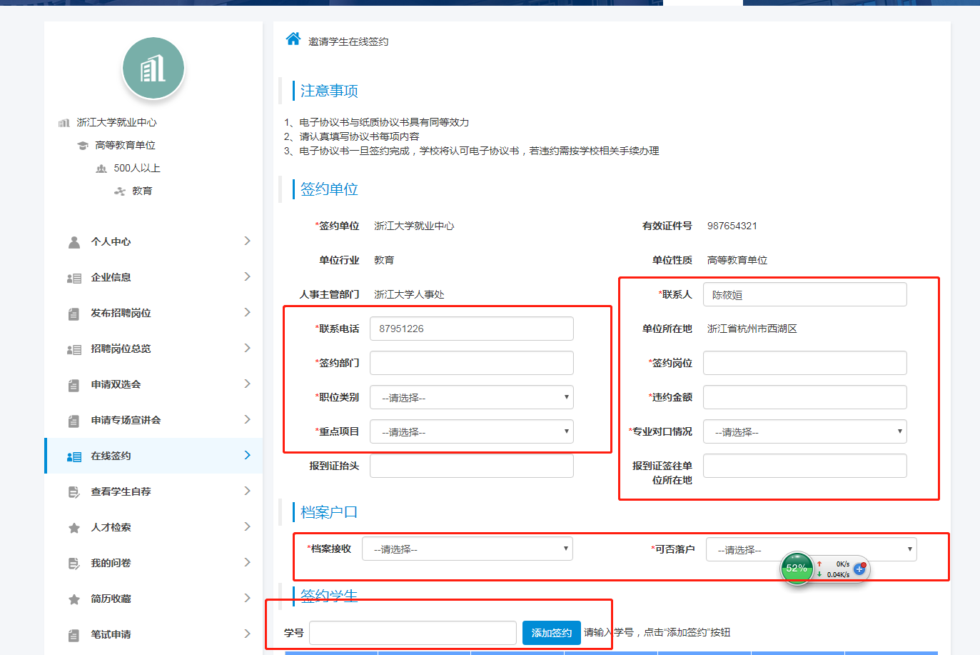The height and width of the screenshot is (655, 980).
Task: Click the home icon in breadcrumb
Action: coord(293,39)
